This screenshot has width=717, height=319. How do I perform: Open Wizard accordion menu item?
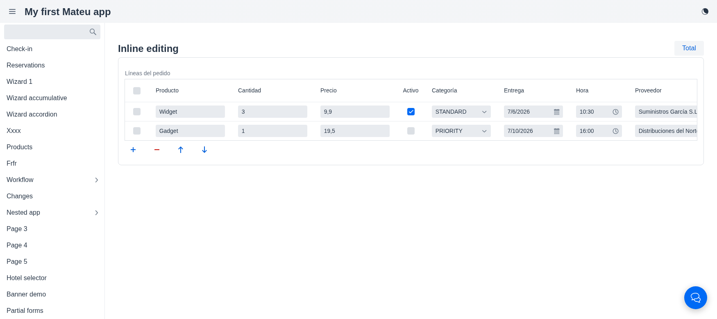click(x=32, y=114)
